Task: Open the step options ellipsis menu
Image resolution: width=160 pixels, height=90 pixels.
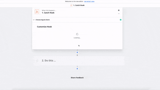Action: click(x=119, y=13)
